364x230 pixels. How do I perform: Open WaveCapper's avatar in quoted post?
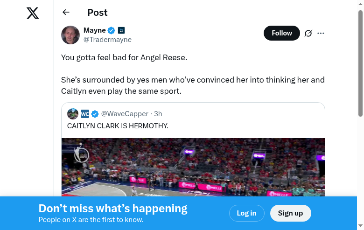coord(73,114)
